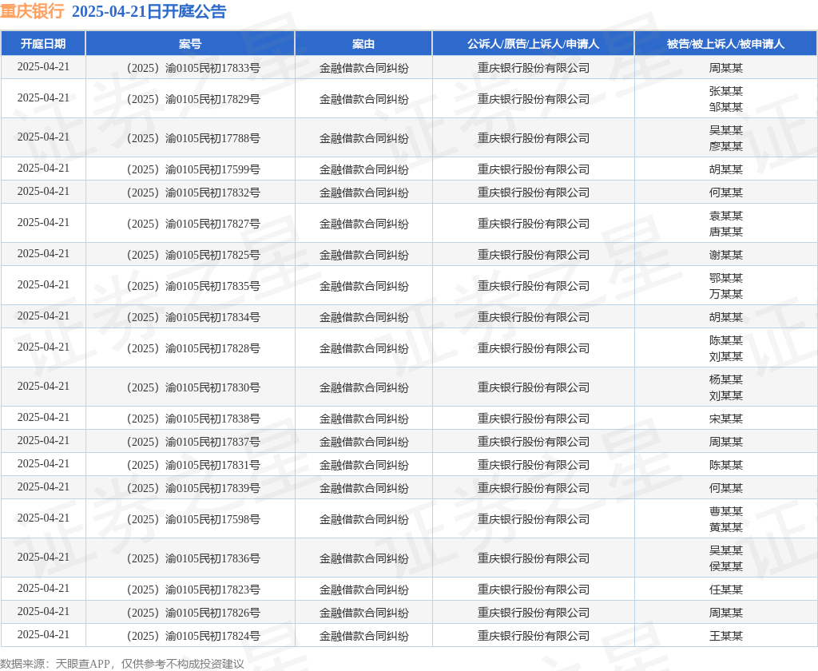
Task: Click the date 2025-04-21 in the 17824 row
Action: 43,635
